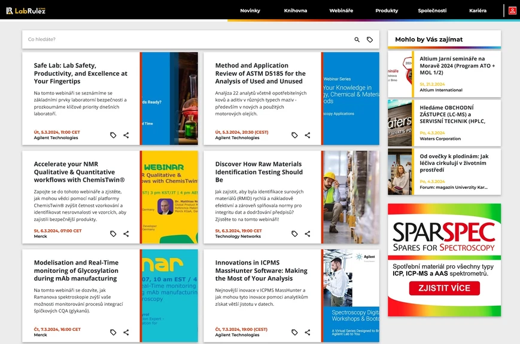Click 'Agilent Technologies' under Safe Lab card

(x=56, y=138)
